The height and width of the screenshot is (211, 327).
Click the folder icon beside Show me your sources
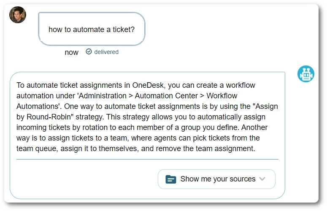tap(171, 179)
